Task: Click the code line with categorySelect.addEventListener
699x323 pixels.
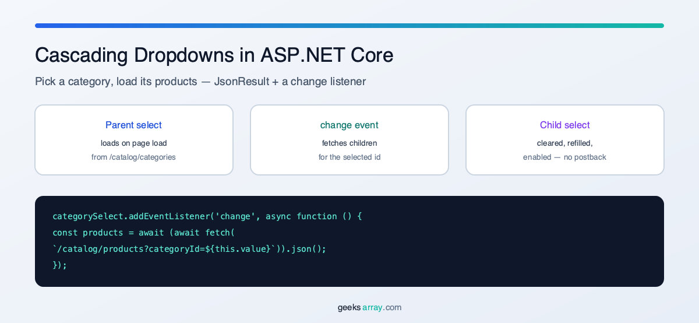Action: click(207, 216)
